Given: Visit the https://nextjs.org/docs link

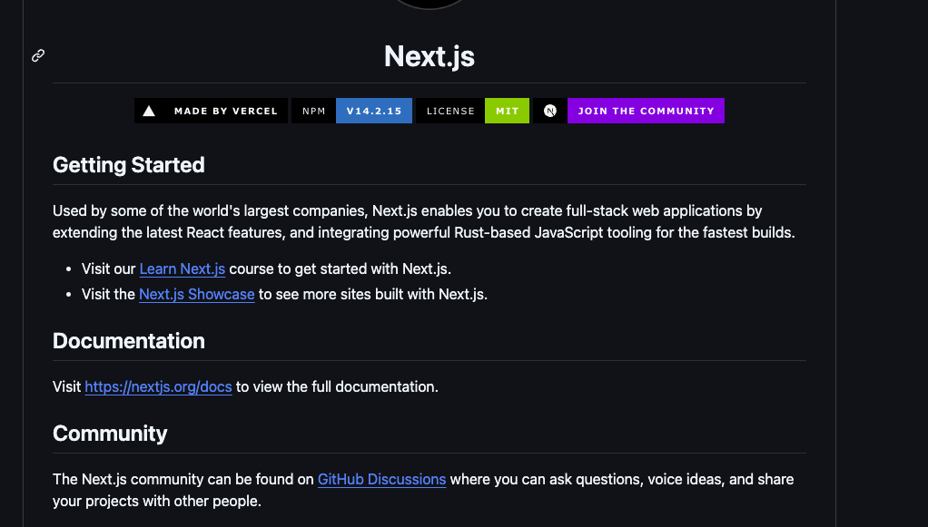Looking at the screenshot, I should click(x=158, y=386).
